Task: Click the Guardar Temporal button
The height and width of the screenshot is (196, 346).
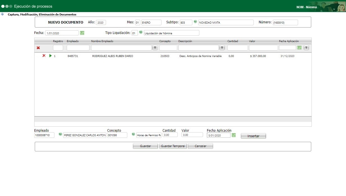Action: [x=173, y=146]
